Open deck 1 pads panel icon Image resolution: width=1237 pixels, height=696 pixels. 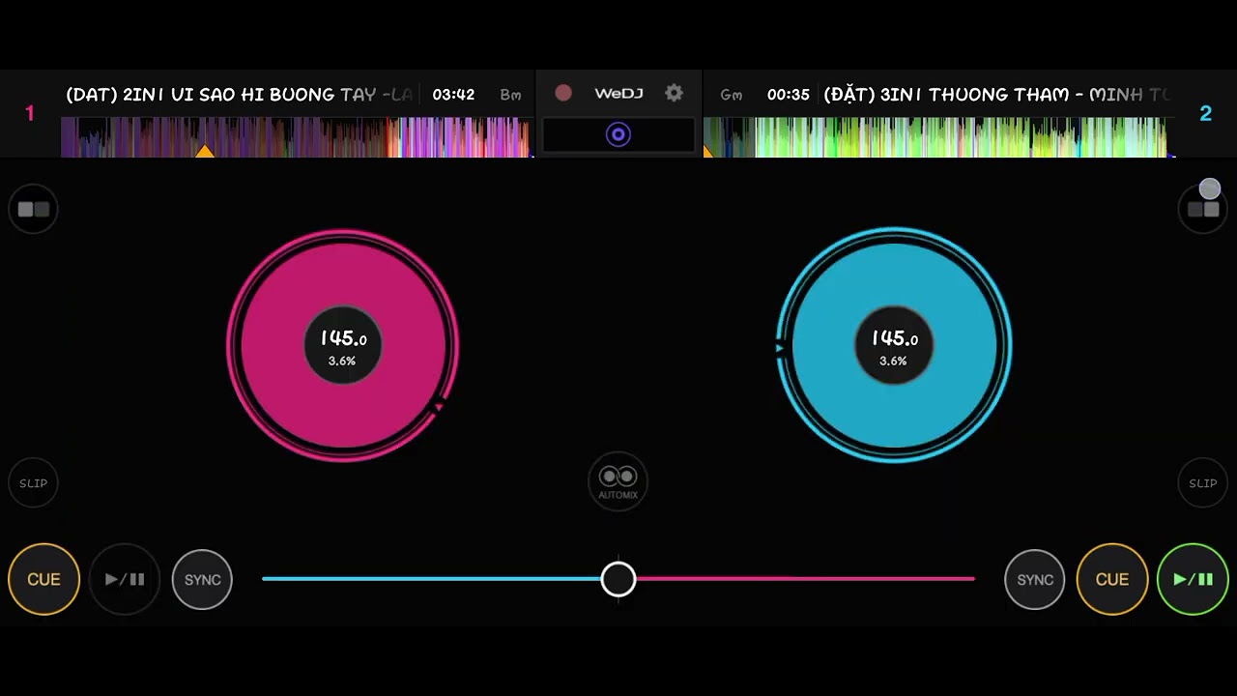(34, 209)
